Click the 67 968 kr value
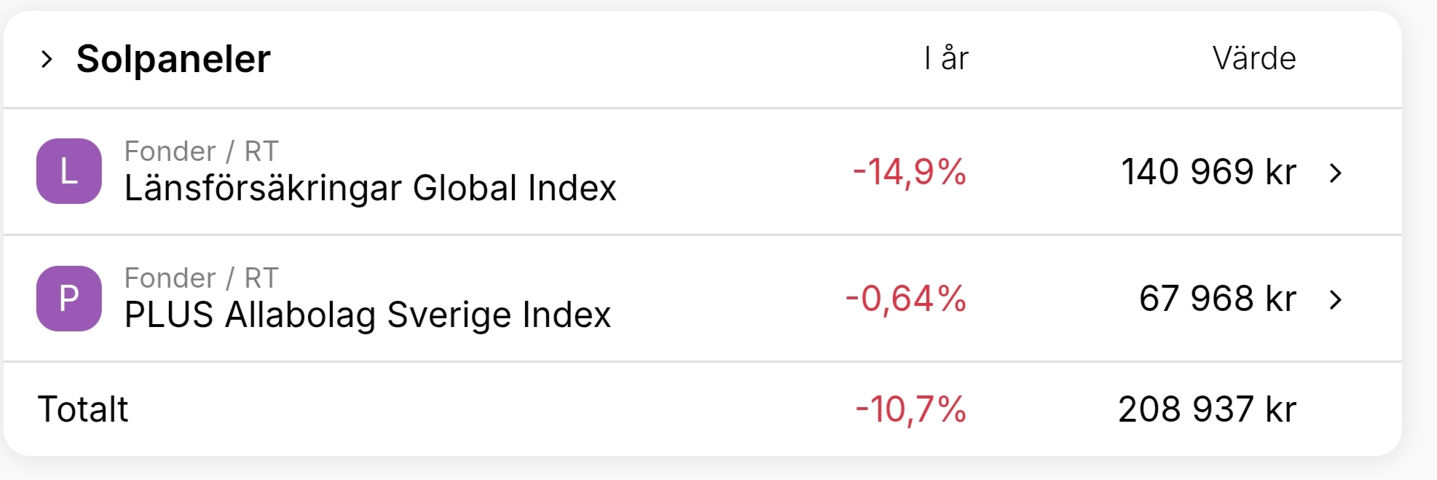The height and width of the screenshot is (480, 1437). click(1217, 299)
